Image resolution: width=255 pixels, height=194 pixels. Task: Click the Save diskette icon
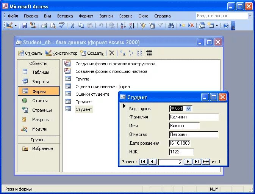coord(25,25)
